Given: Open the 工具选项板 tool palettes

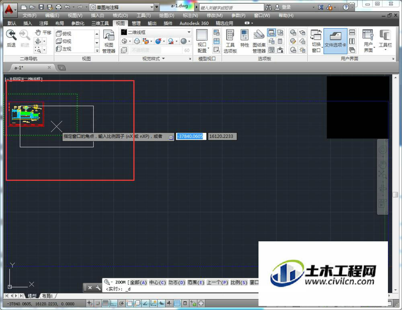Looking at the screenshot, I should pyautogui.click(x=230, y=41).
